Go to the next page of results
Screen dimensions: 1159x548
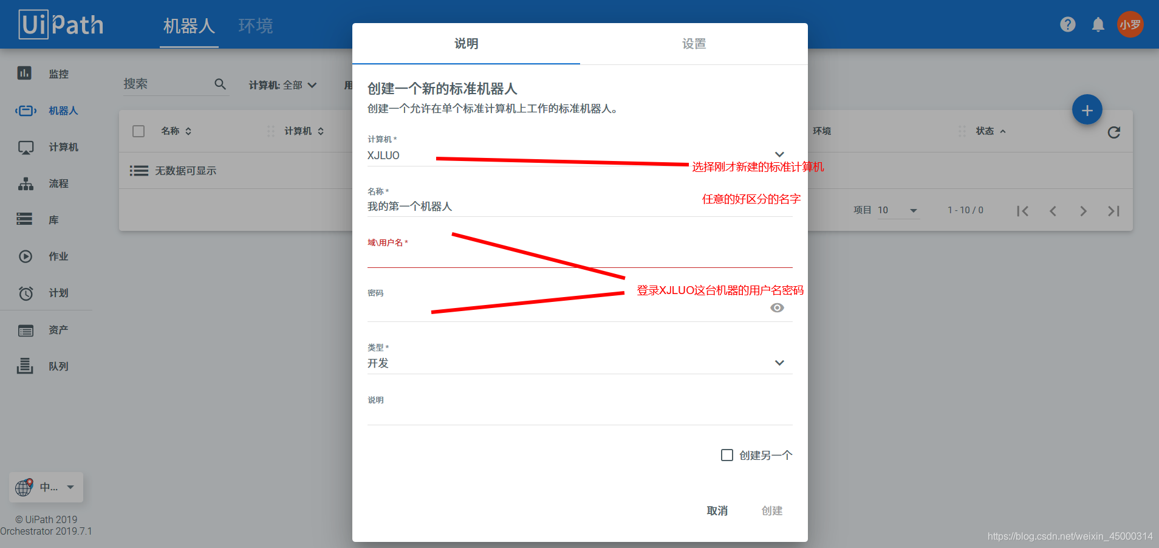[1083, 211]
